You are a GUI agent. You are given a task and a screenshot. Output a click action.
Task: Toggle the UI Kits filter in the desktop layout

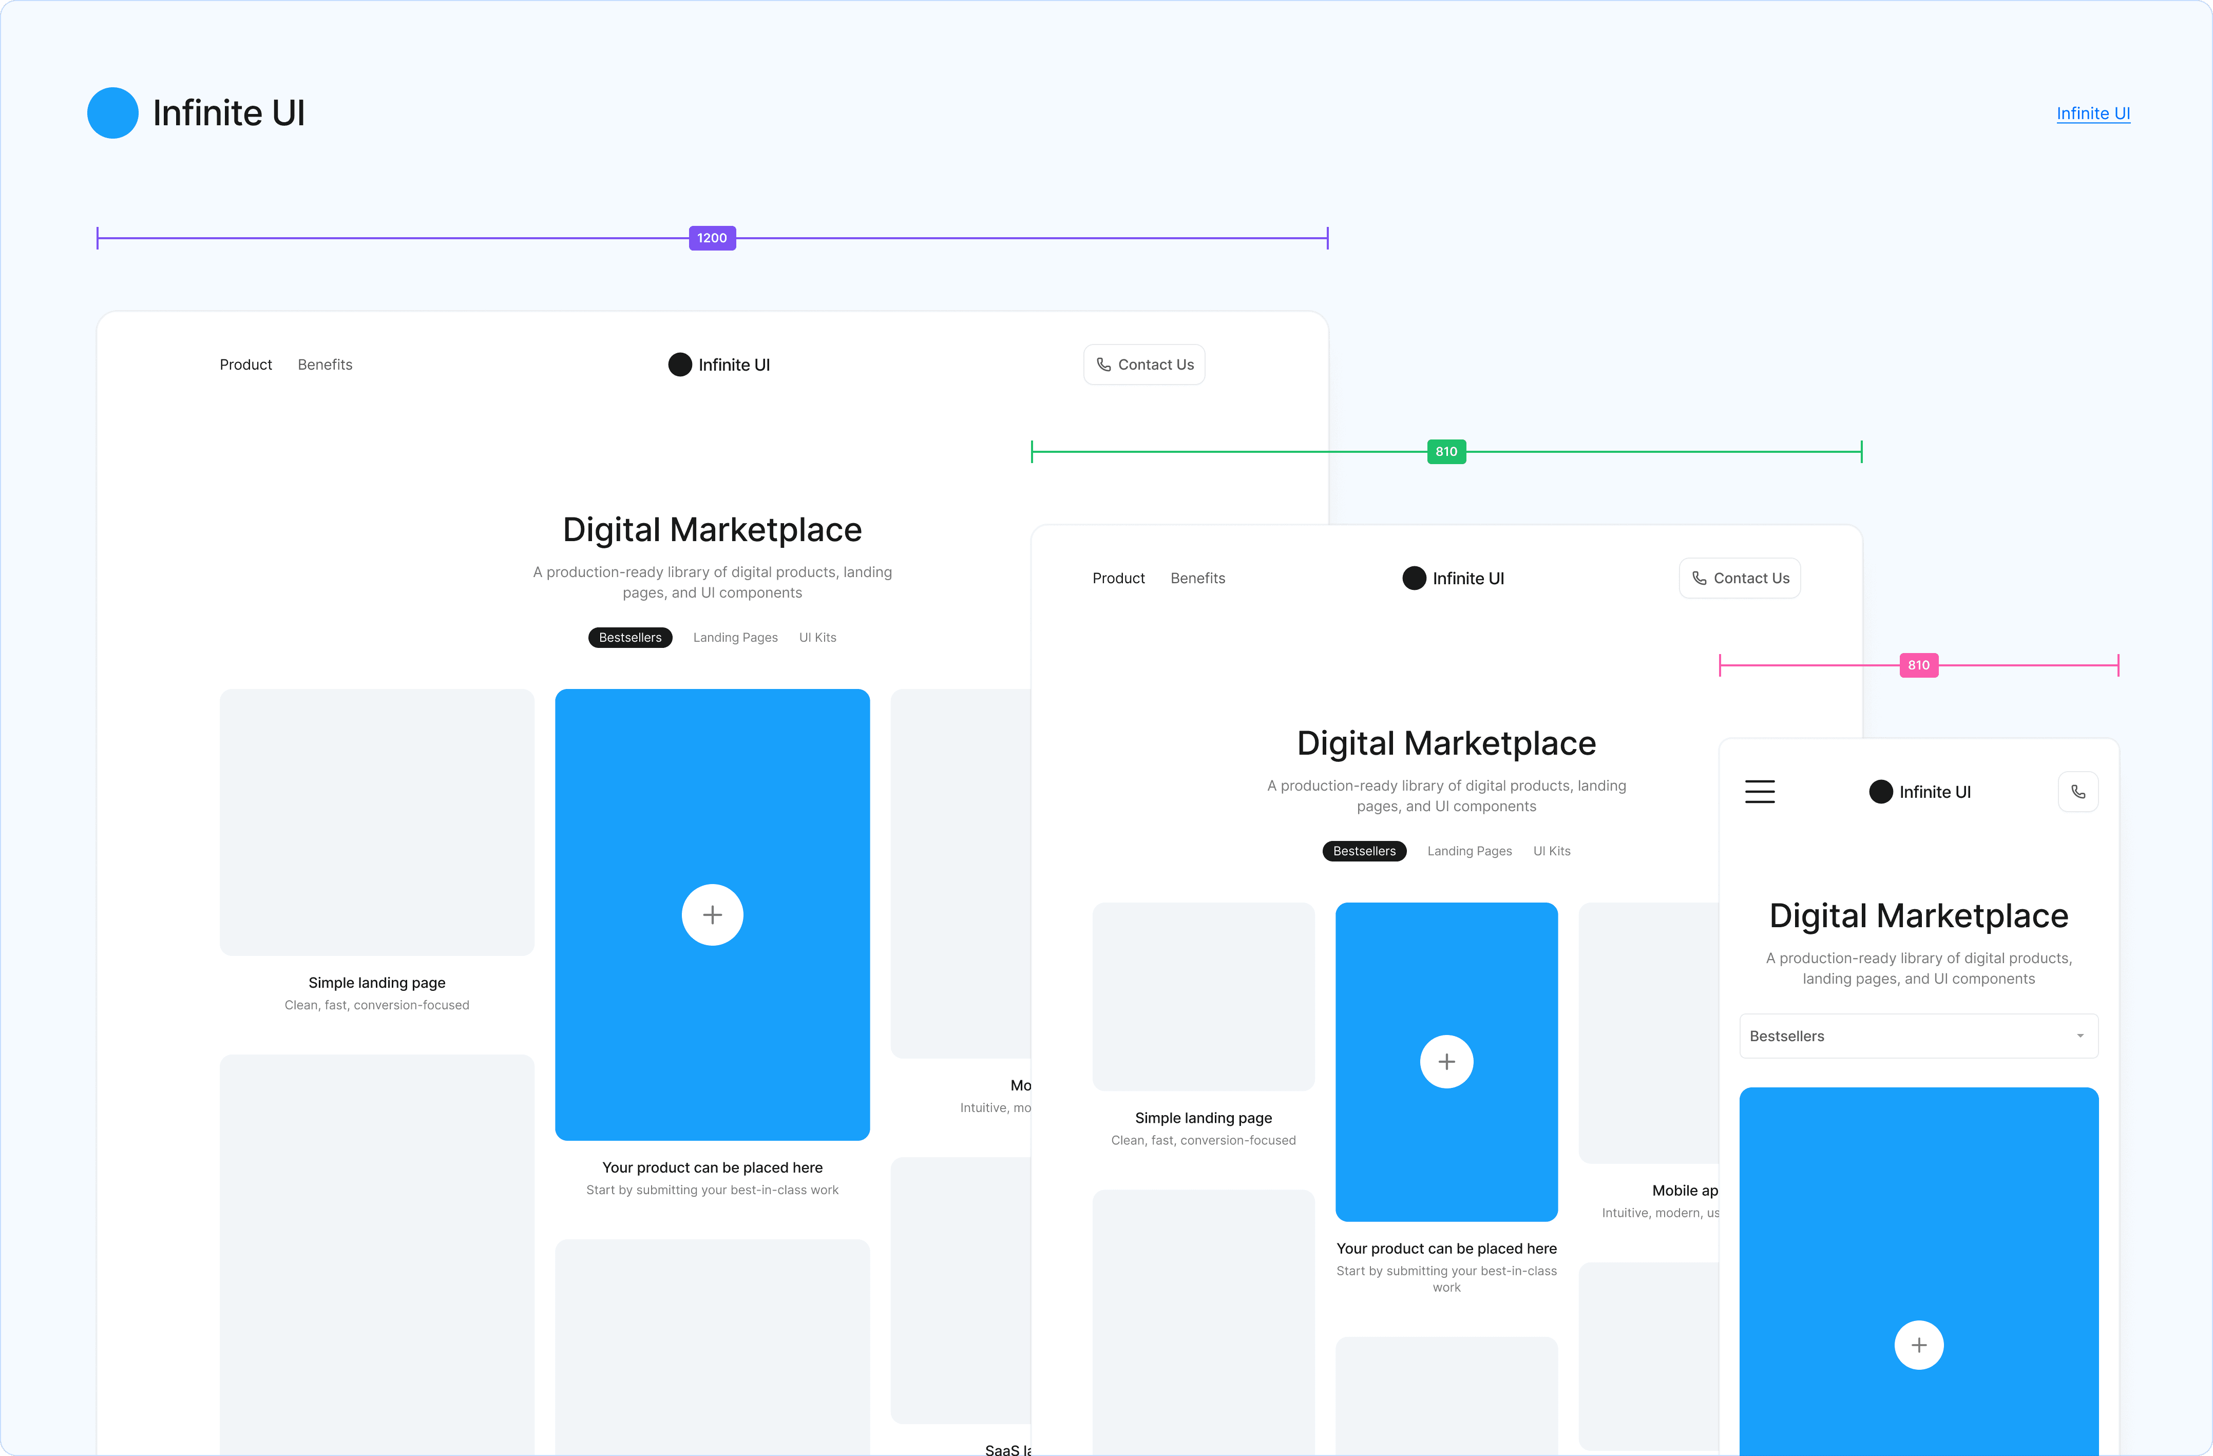(x=817, y=637)
